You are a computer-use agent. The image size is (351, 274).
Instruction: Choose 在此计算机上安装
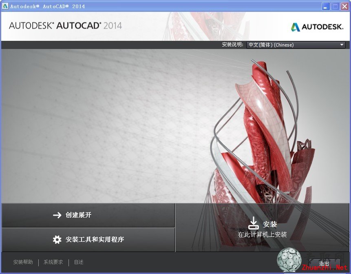click(x=262, y=227)
